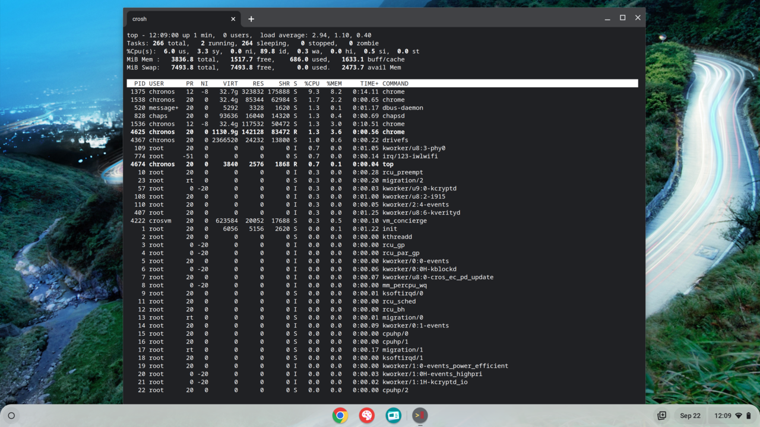This screenshot has width=760, height=427.
Task: Open quick settings from the 12:09 clock
Action: [x=723, y=416]
